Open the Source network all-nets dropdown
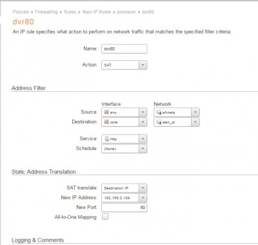Viewport: 258px width, 245px height. (x=195, y=112)
